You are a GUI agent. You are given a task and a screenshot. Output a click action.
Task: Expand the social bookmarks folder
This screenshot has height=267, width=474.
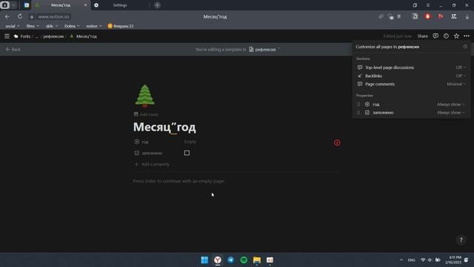pos(13,26)
